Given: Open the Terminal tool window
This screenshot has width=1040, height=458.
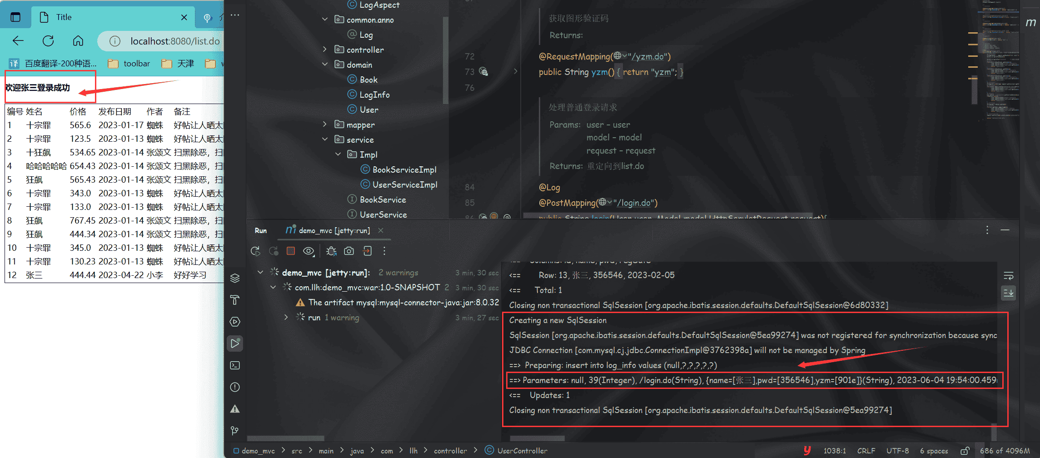Looking at the screenshot, I should point(235,365).
